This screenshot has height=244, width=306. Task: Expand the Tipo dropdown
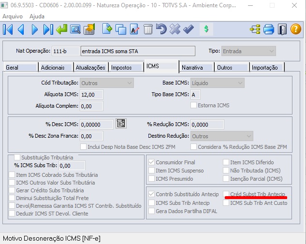click(x=248, y=51)
